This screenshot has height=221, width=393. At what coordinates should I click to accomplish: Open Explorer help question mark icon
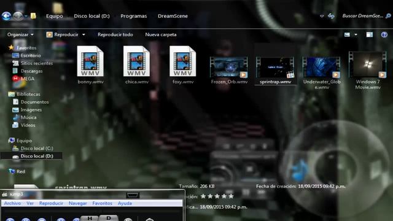(x=384, y=34)
